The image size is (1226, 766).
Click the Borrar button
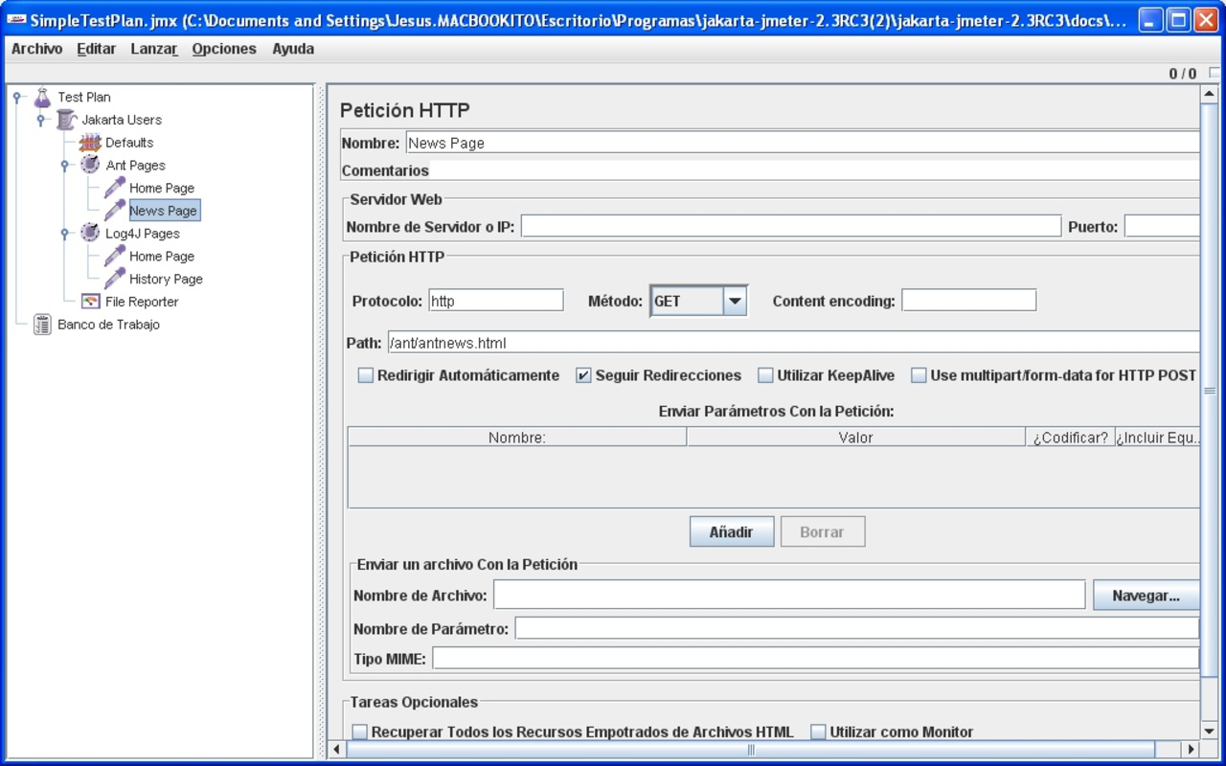[x=823, y=532]
